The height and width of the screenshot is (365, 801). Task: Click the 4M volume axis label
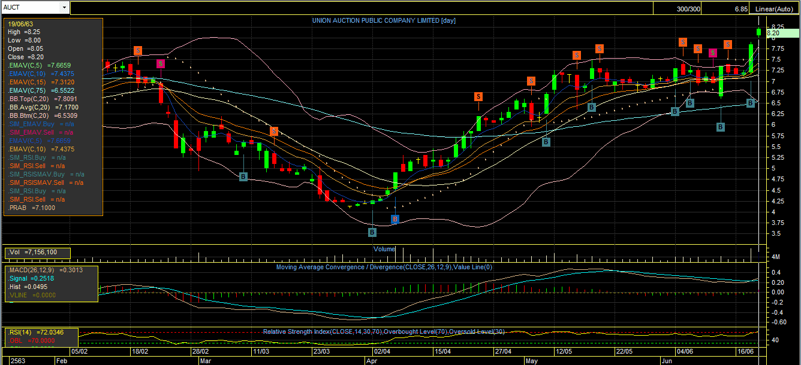click(x=775, y=257)
